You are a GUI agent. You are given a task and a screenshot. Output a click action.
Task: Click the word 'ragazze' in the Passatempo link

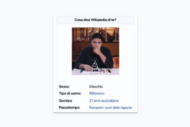tap(126, 108)
